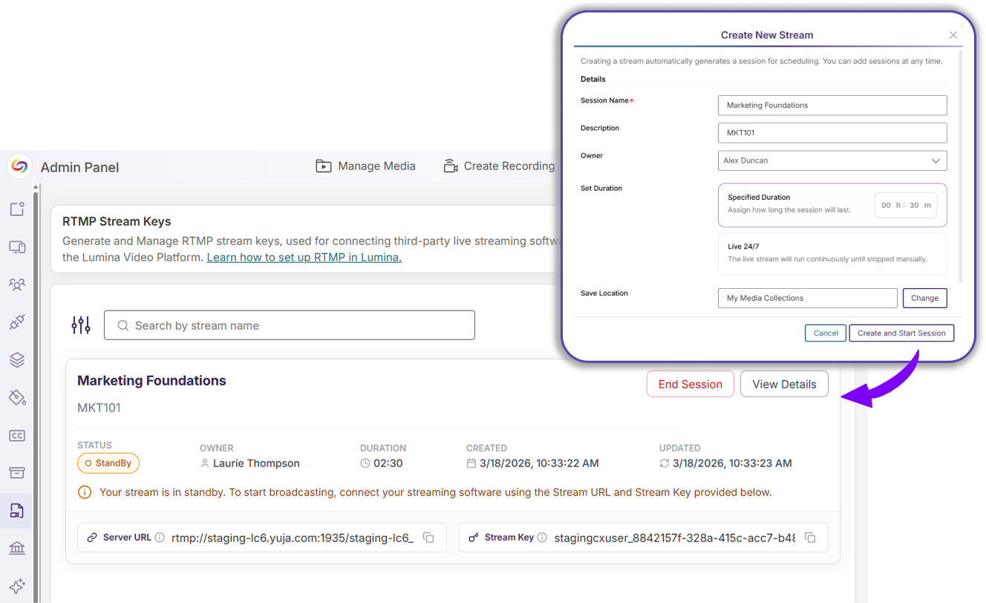Click the 'Learn how to set up RTMP' link
Viewport: 986px width, 603px height.
point(304,257)
